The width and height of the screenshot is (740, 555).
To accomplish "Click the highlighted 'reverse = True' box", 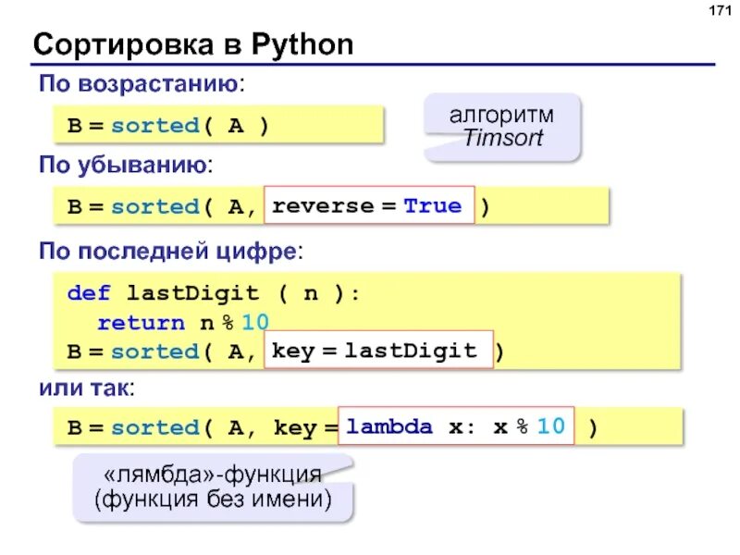I will click(369, 205).
